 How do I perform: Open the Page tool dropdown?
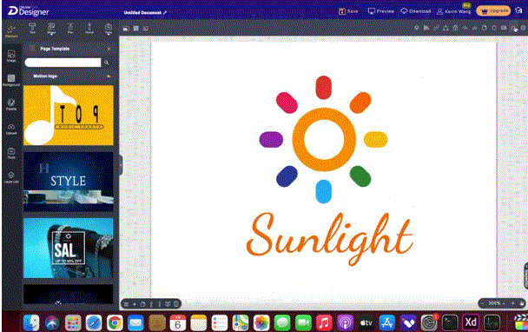click(x=108, y=29)
